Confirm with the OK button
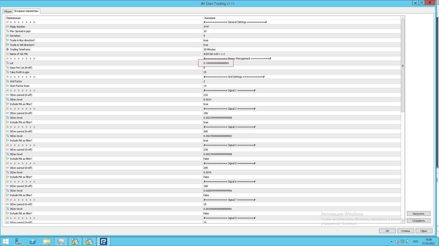The width and height of the screenshot is (439, 246). 387,231
